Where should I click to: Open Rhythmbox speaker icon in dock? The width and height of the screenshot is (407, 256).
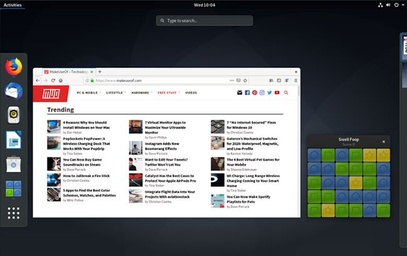[x=14, y=115]
